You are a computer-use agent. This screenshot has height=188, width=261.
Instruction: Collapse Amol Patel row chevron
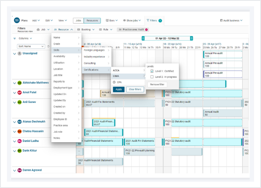pyautogui.click(x=15, y=93)
